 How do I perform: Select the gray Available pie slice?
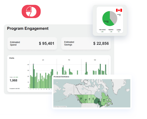(114, 17)
